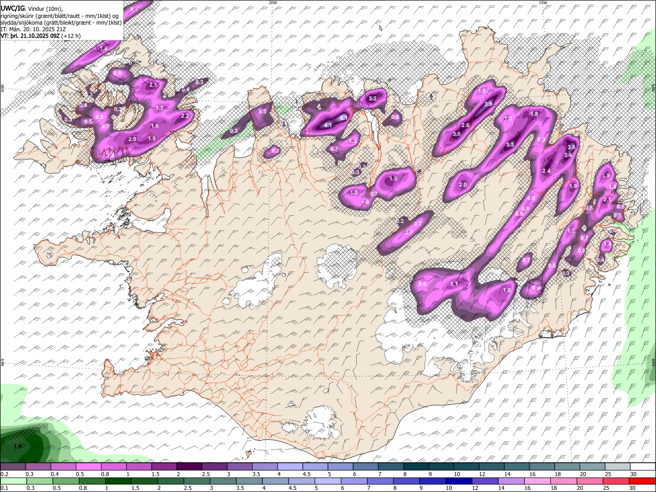The width and height of the screenshot is (656, 492).
Task: Click the 3.2 snowfall value
Action: [373, 98]
